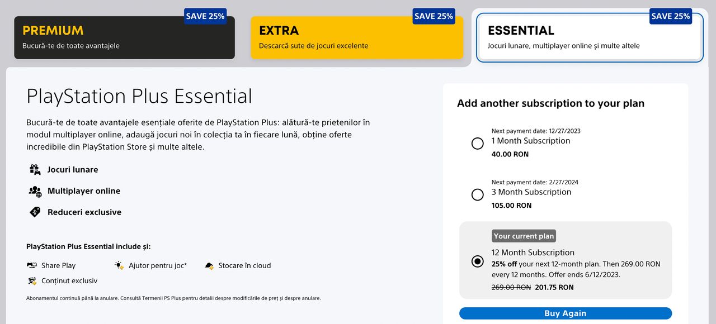Click the Buy Again button

coord(566,313)
